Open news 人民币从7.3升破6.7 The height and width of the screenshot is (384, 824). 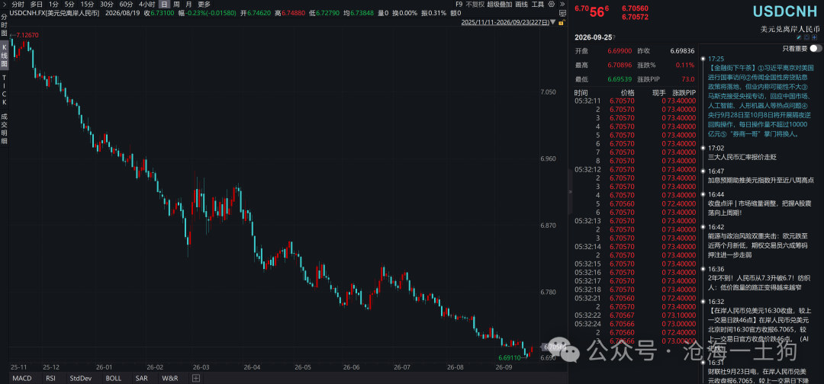click(759, 283)
